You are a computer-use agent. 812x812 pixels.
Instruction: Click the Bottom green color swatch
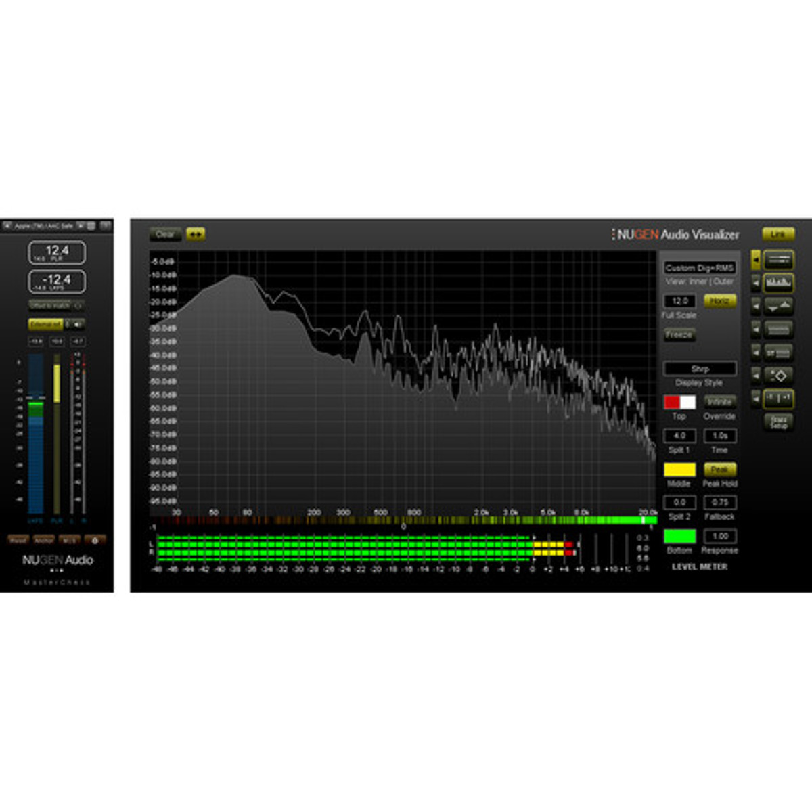679,536
